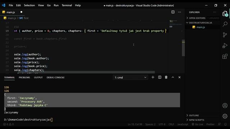Click Ln 19, Col 99 cursor position
The image size is (230, 129).
pyautogui.click(x=135, y=124)
